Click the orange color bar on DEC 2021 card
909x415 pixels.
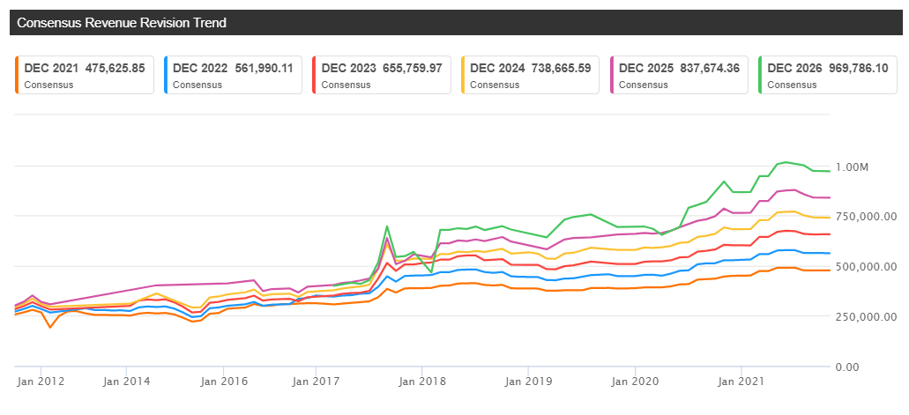click(16, 75)
